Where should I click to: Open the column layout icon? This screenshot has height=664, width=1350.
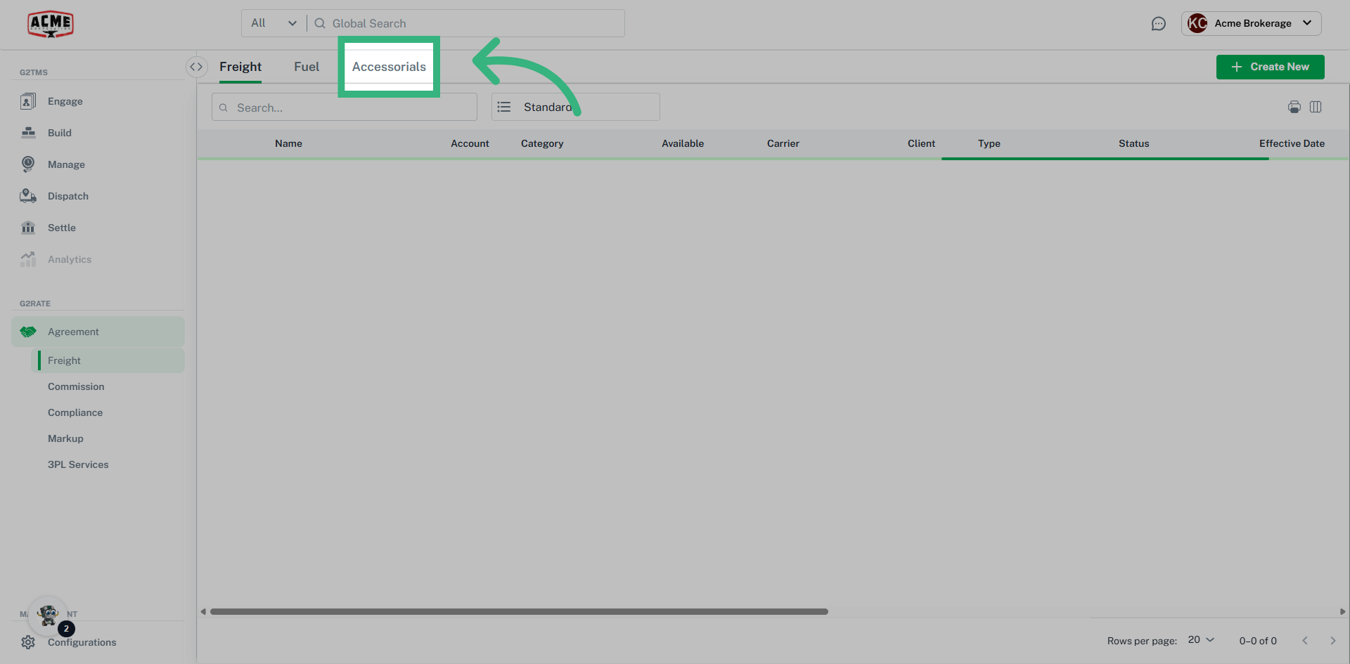(1316, 107)
